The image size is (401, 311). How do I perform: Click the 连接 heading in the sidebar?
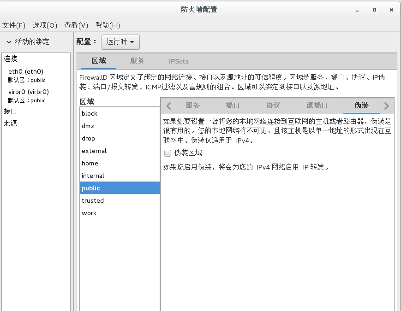pyautogui.click(x=11, y=59)
